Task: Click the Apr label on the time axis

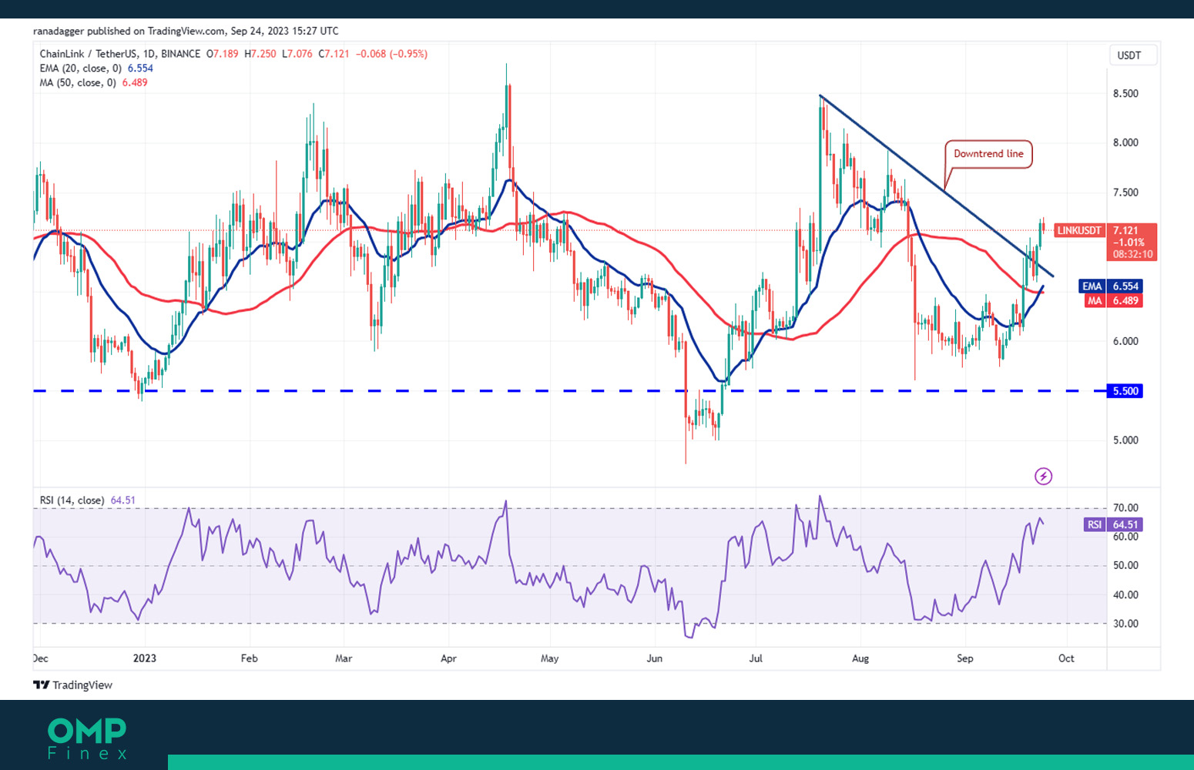Action: pos(448,659)
